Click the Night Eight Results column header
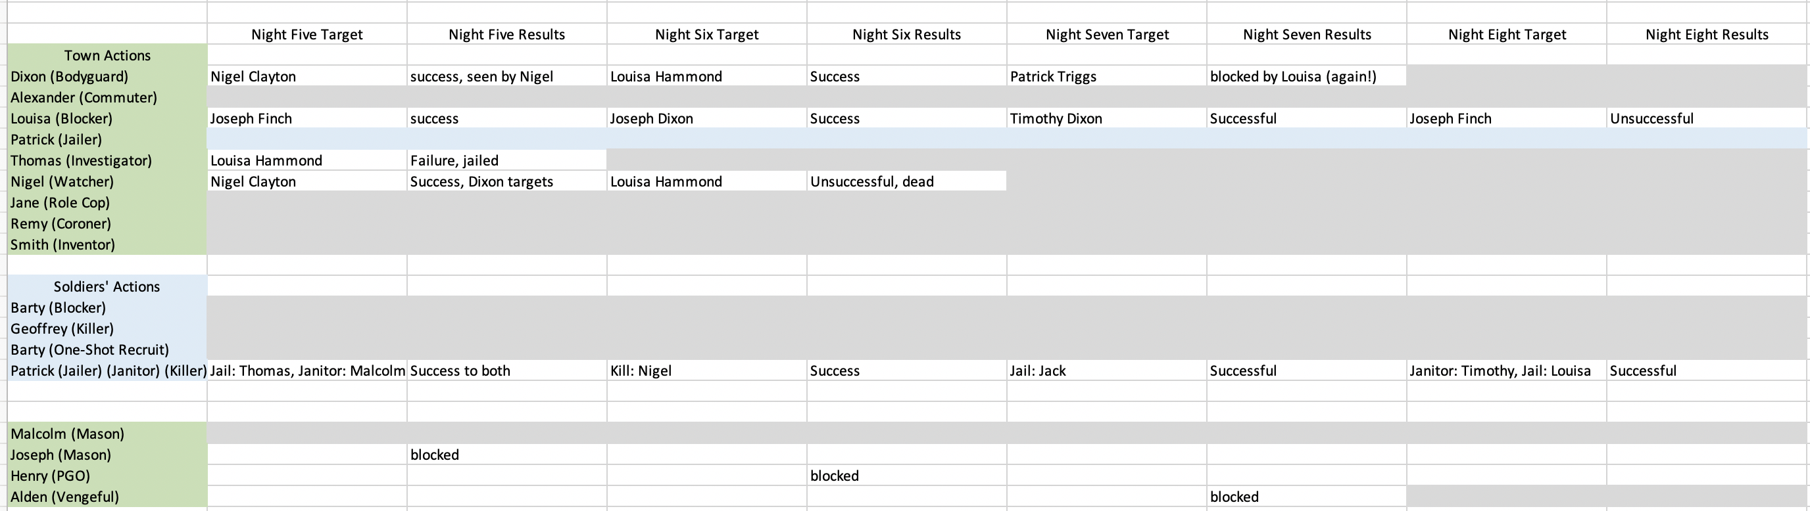This screenshot has height=511, width=1810. tap(1707, 34)
